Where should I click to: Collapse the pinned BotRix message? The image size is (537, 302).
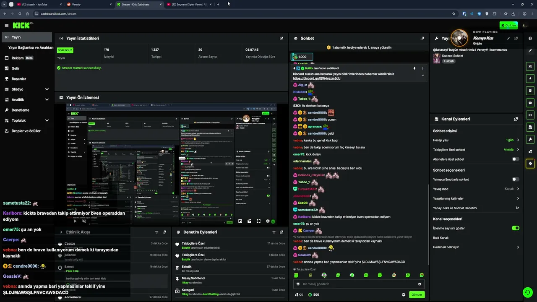pyautogui.click(x=422, y=75)
